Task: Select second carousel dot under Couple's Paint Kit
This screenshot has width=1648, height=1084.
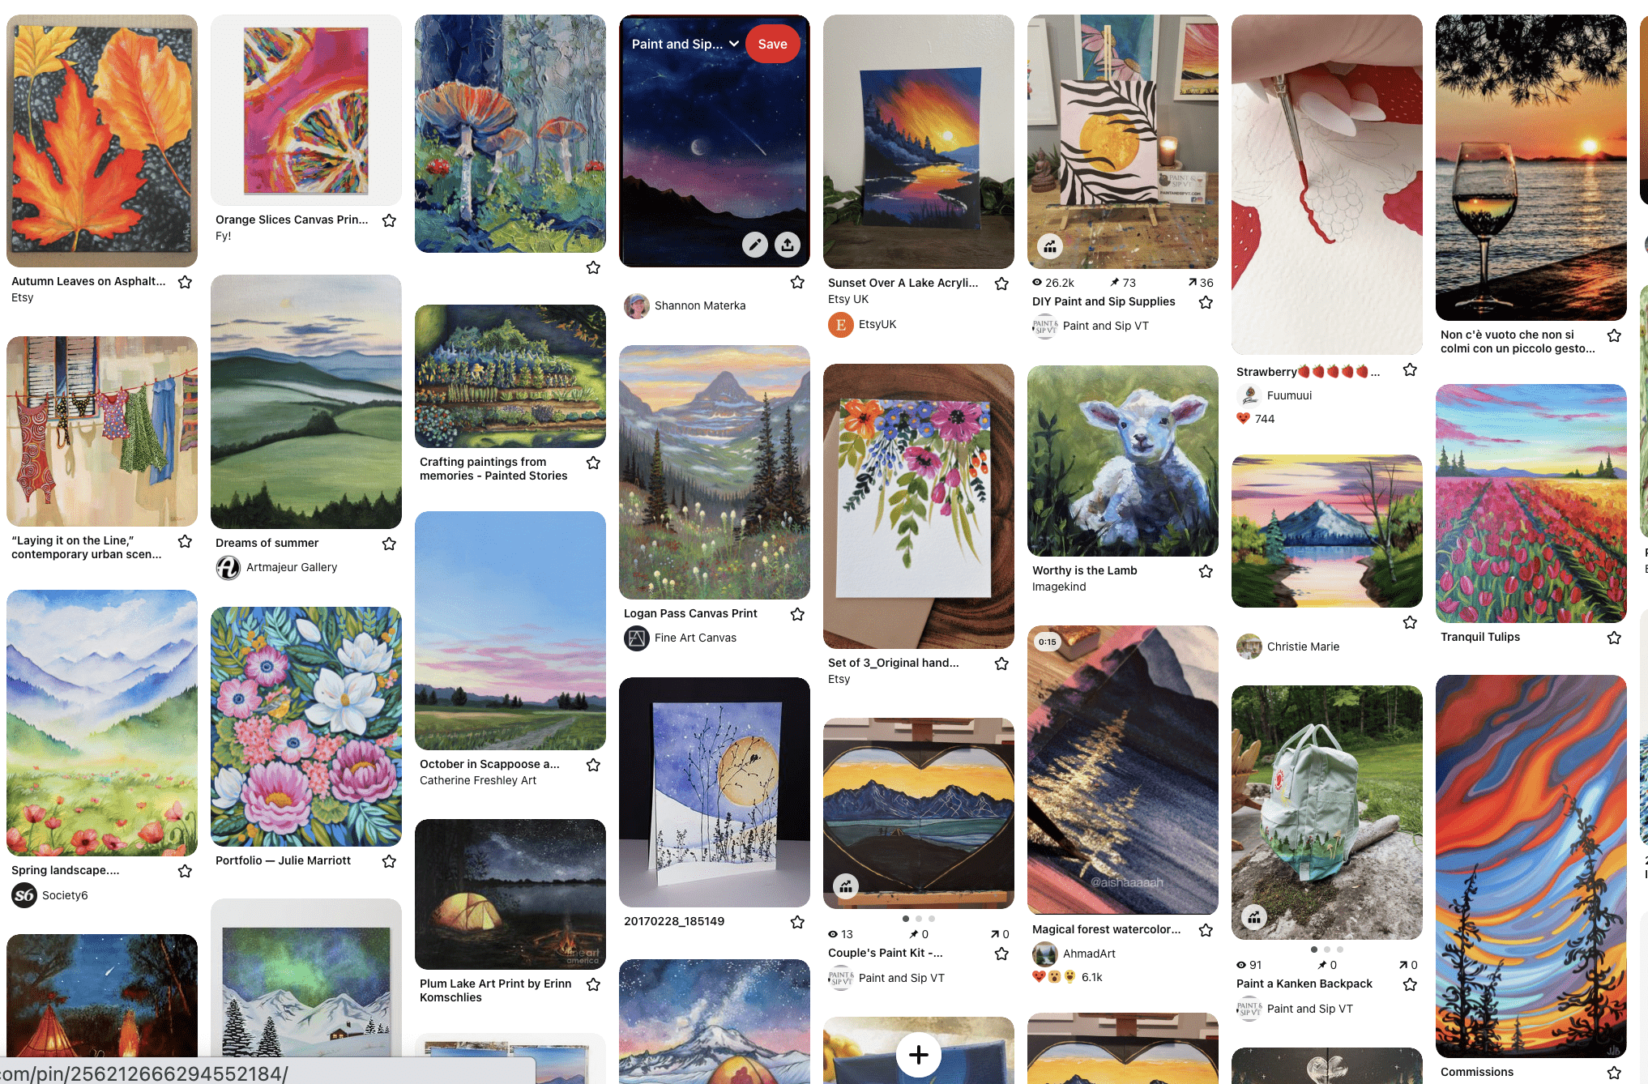Action: [919, 919]
